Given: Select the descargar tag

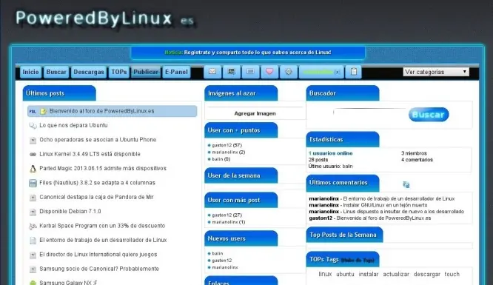Looking at the screenshot, I should pyautogui.click(x=427, y=275).
